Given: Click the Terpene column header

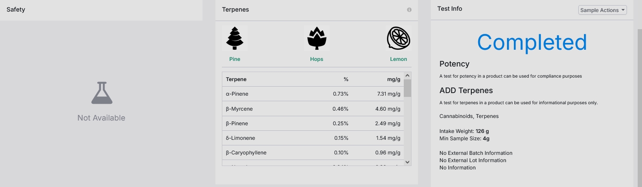Looking at the screenshot, I should click(236, 79).
